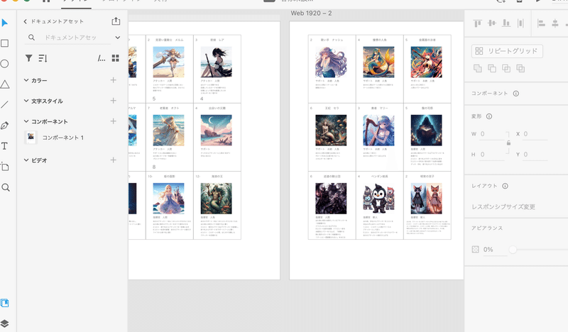Select the Text tool
The width and height of the screenshot is (568, 332).
pyautogui.click(x=5, y=146)
